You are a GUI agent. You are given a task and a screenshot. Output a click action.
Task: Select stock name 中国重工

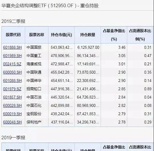(x=34, y=56)
